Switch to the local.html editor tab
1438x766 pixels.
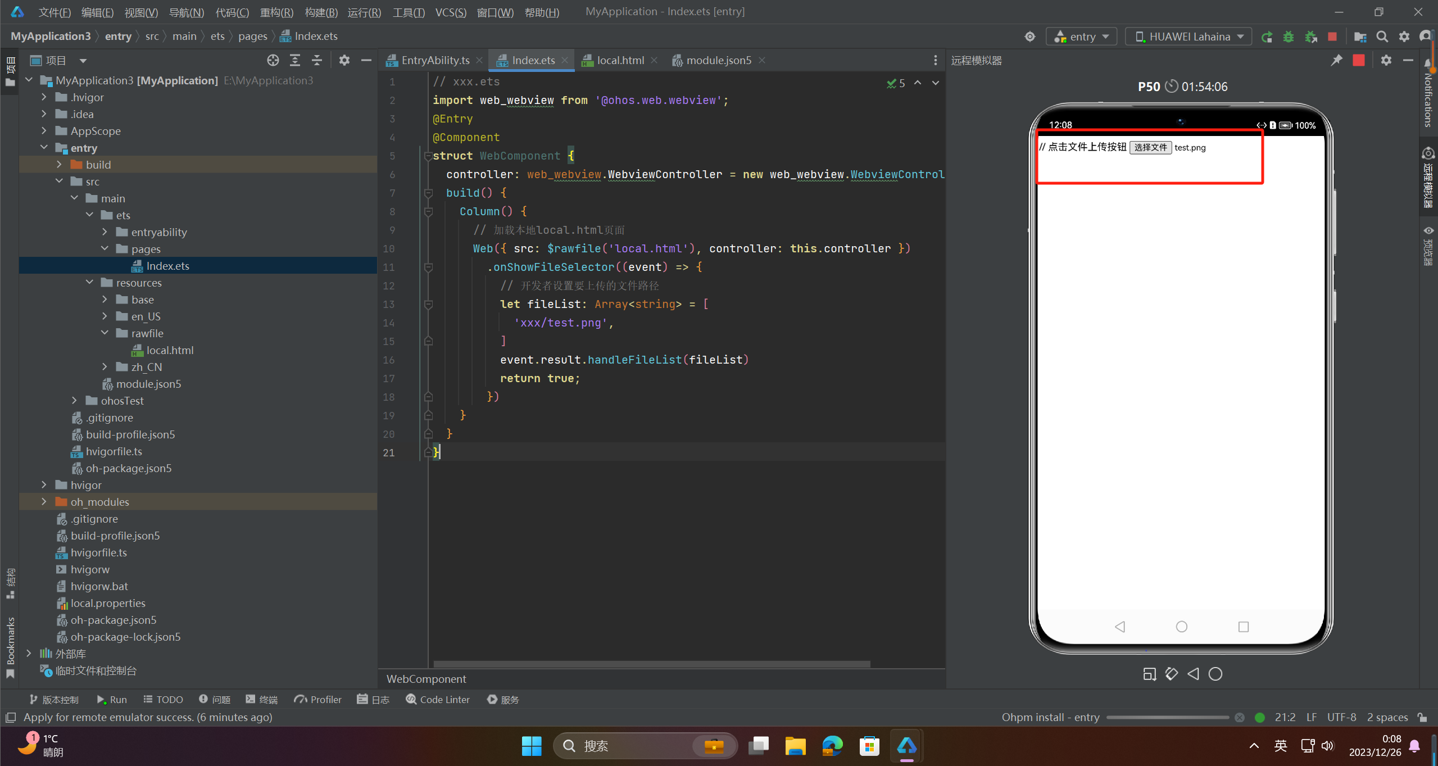620,60
